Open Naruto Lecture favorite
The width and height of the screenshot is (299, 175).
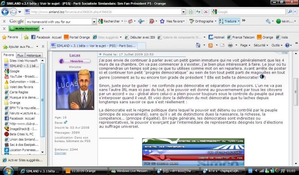coord(21,113)
